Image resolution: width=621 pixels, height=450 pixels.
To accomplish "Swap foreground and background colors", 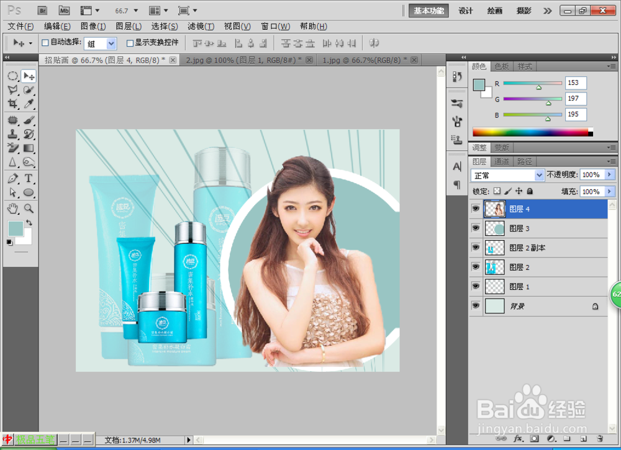I will (29, 223).
